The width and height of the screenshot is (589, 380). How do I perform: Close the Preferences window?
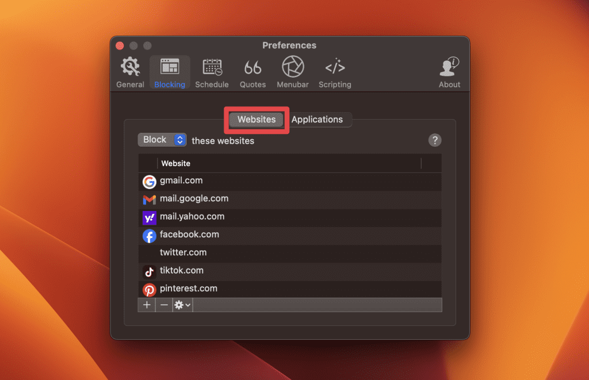click(120, 46)
